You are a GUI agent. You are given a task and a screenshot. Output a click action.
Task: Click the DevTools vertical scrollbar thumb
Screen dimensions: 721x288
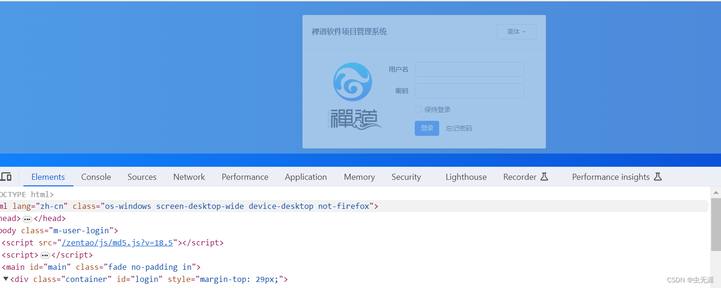pyautogui.click(x=716, y=224)
